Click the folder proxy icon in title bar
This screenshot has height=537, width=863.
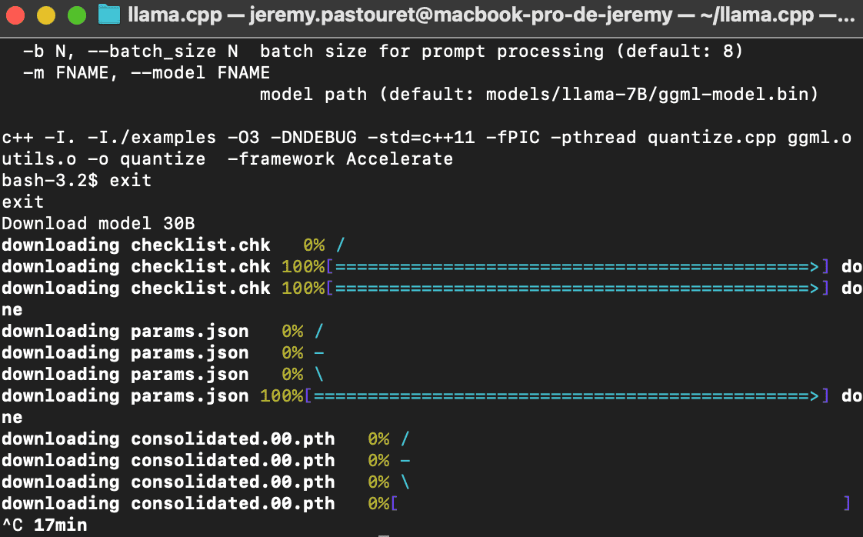pos(110,14)
